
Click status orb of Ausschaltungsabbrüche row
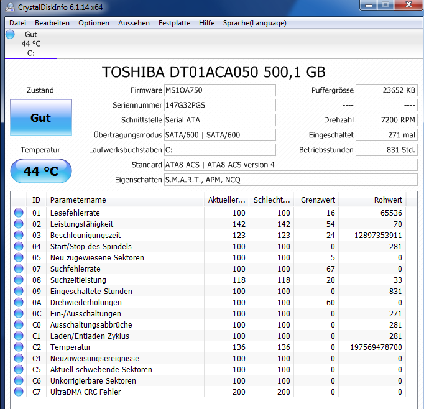19,324
